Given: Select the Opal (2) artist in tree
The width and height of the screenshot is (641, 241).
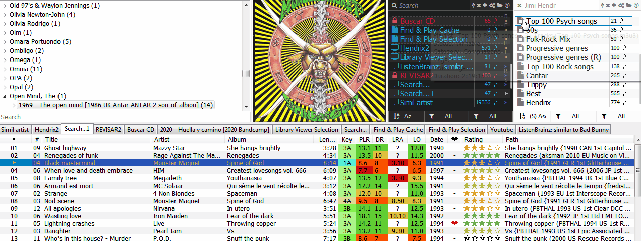Looking at the screenshot, I should [x=21, y=87].
